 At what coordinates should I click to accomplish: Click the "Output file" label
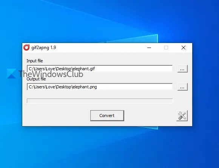point(36,79)
